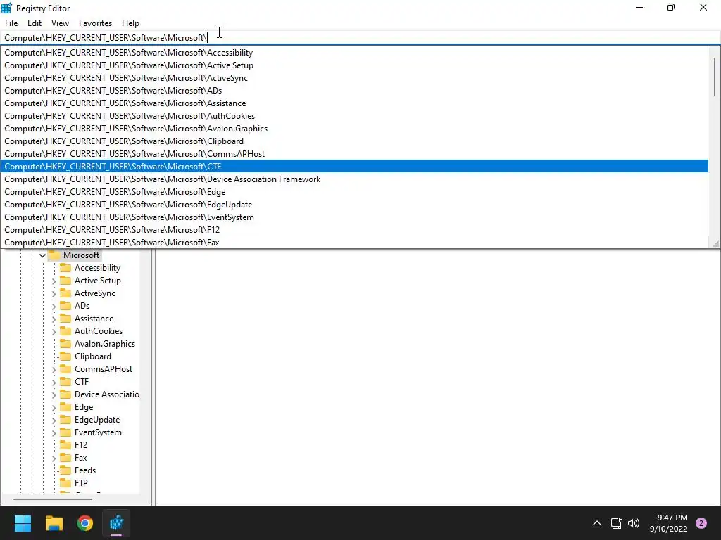Open the View menu
The image size is (721, 540).
tap(60, 23)
